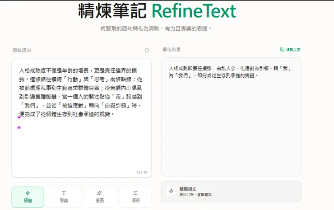Click the 原始語句 label
Screen dimensions: 334x210
point(22,50)
